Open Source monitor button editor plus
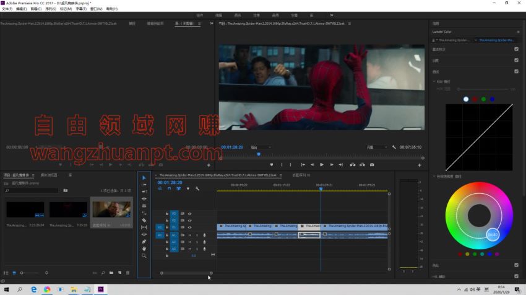The image size is (526, 295). click(x=209, y=165)
